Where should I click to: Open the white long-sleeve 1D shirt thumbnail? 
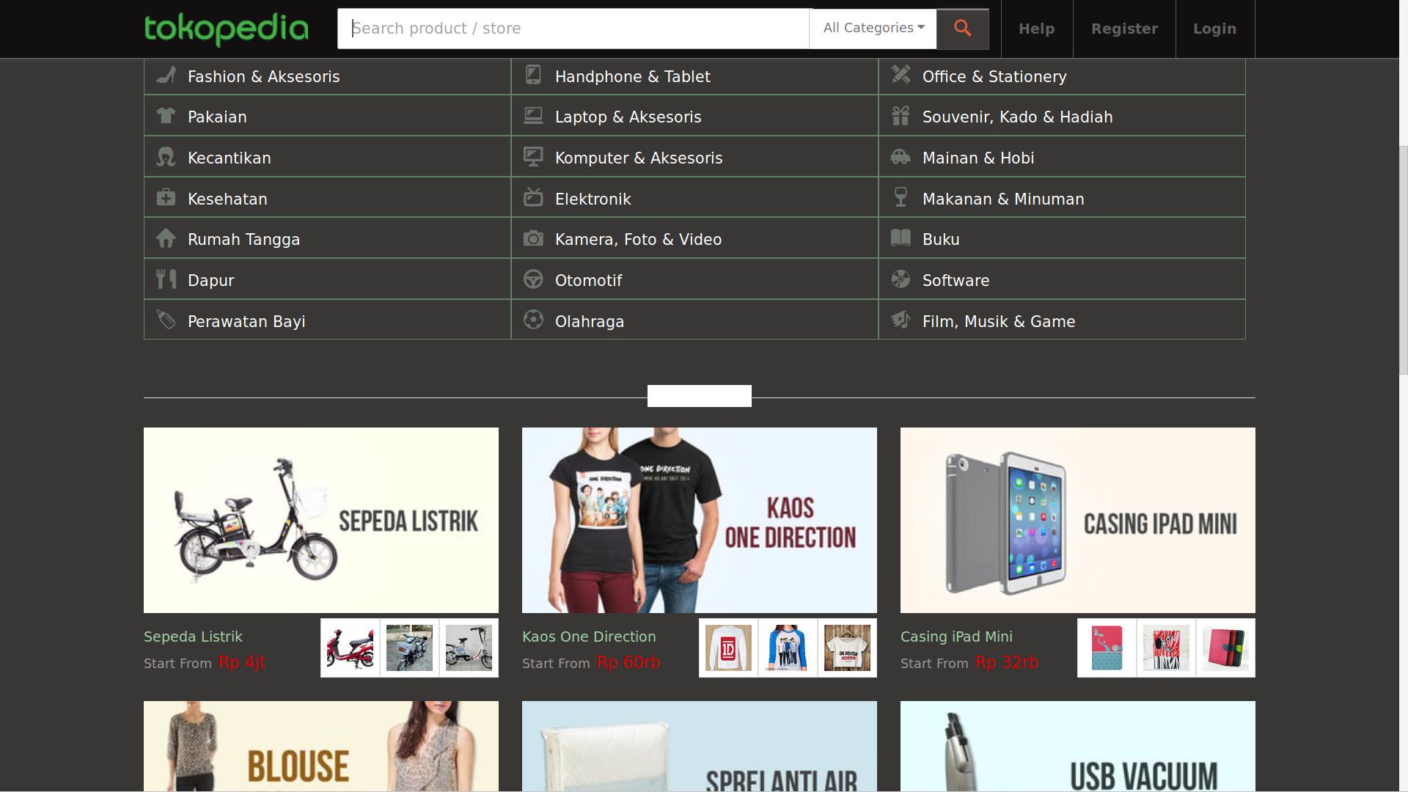point(728,648)
